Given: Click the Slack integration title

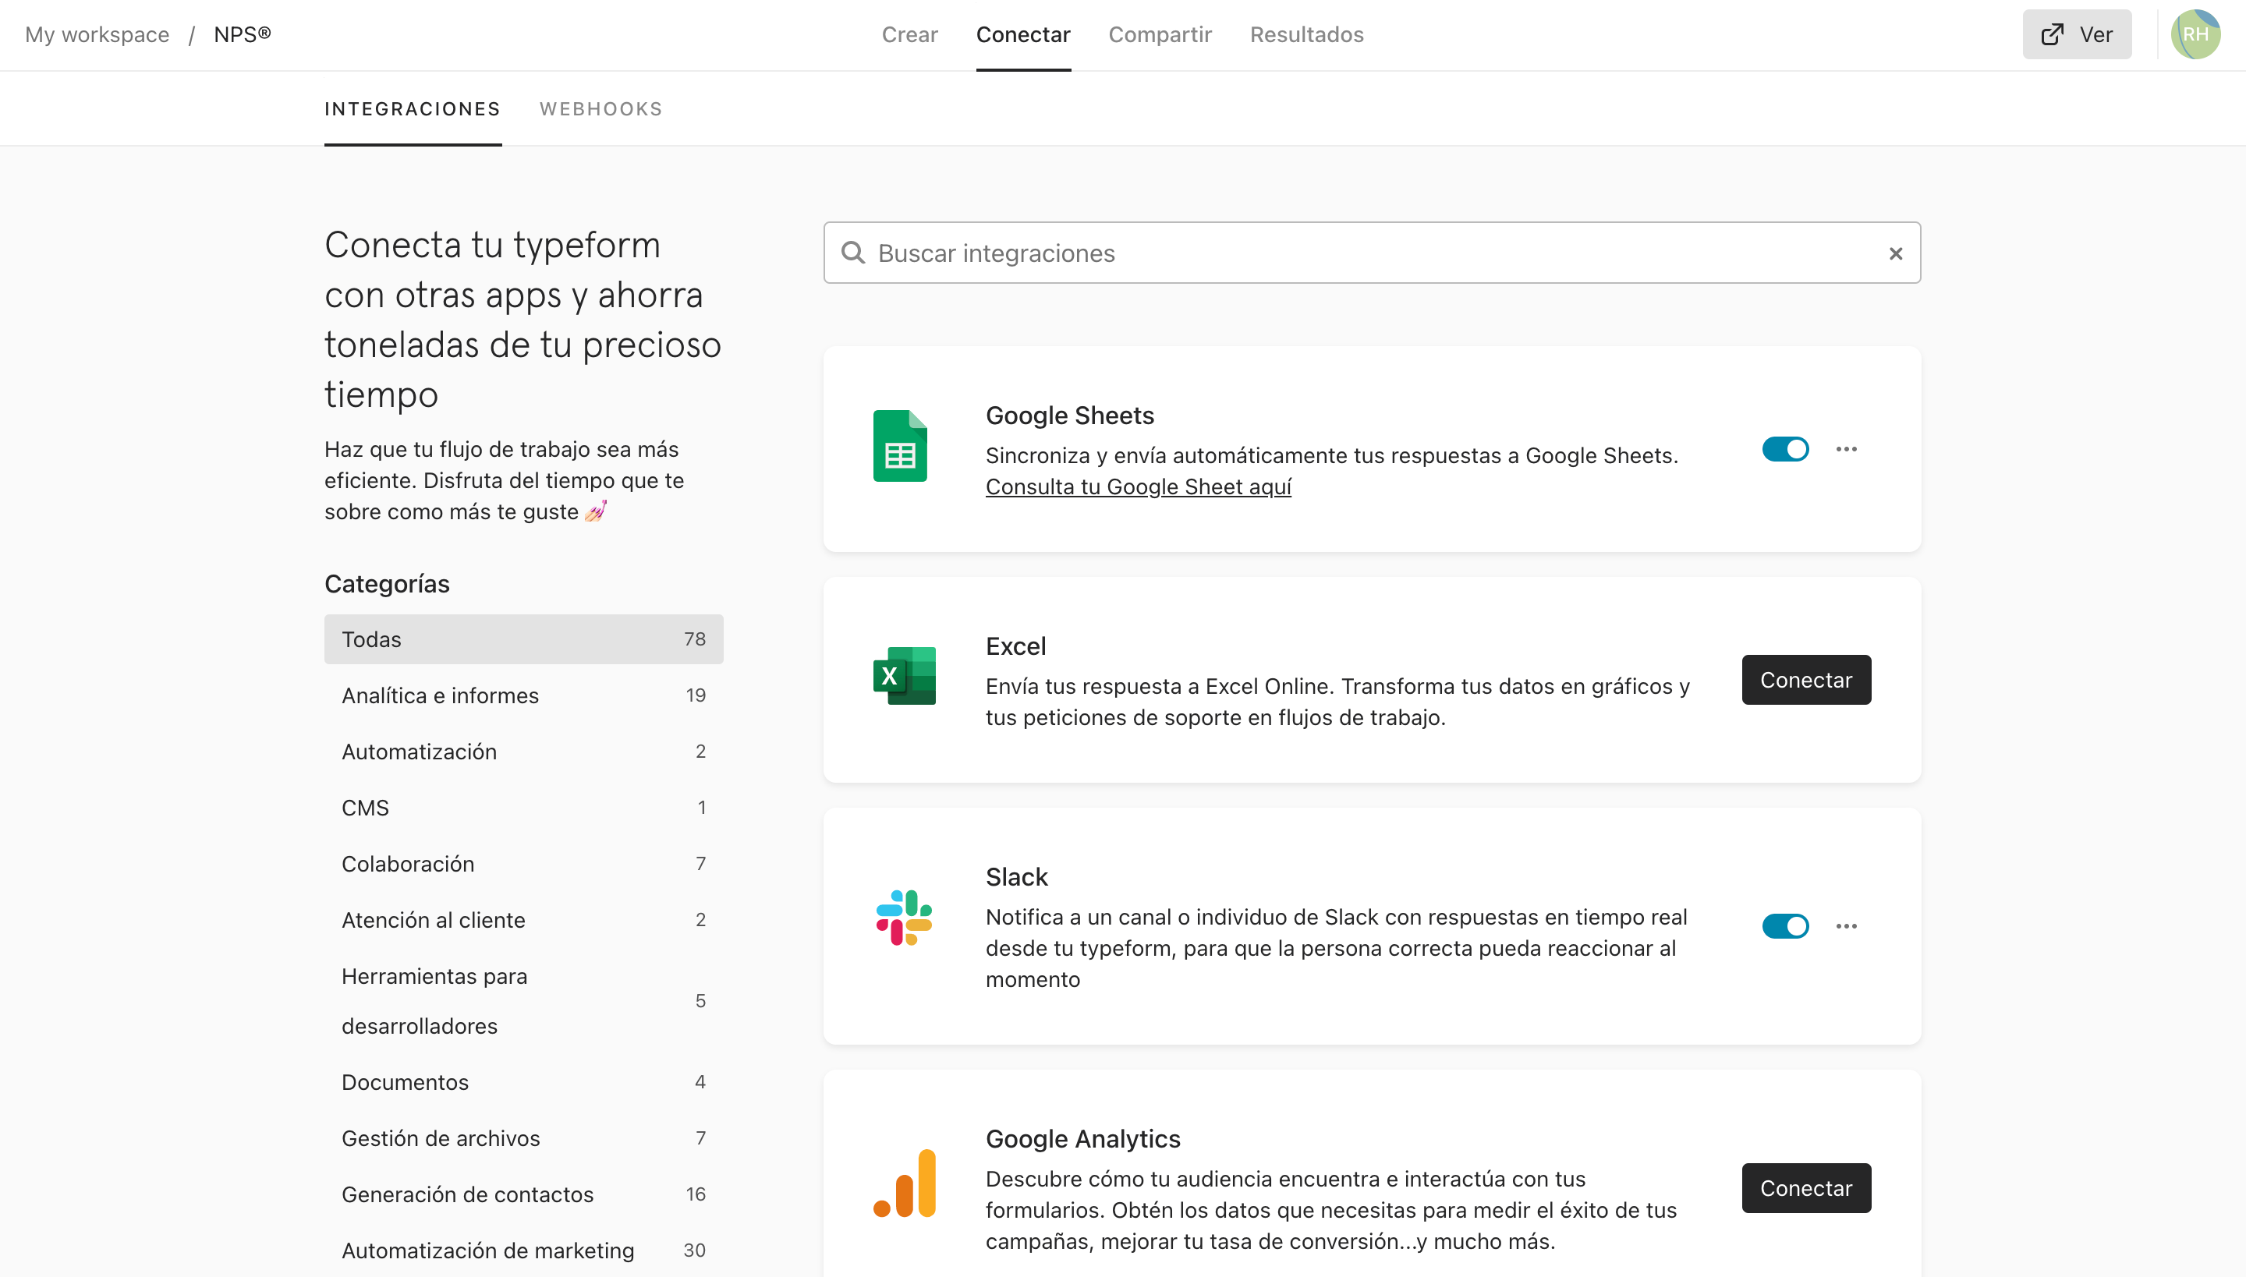Looking at the screenshot, I should point(1016,877).
